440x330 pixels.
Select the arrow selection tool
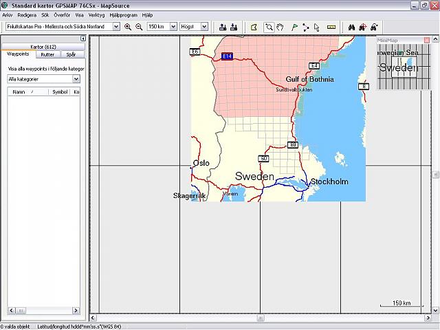pyautogui.click(x=317, y=27)
